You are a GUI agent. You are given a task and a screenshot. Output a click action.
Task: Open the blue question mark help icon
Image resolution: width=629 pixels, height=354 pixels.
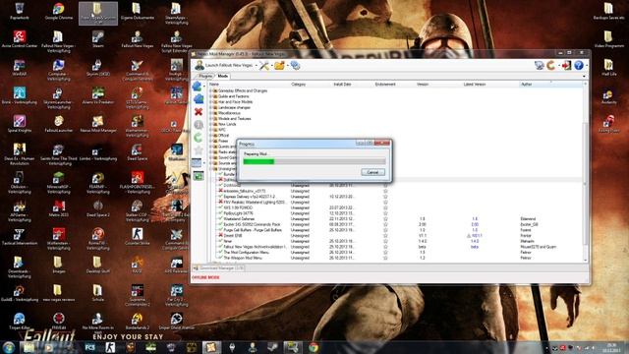tap(579, 66)
